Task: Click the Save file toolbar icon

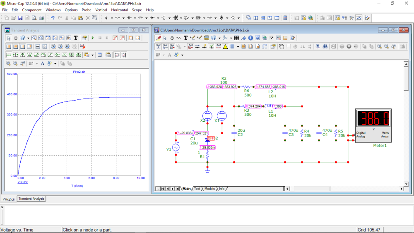Action: (x=20, y=18)
